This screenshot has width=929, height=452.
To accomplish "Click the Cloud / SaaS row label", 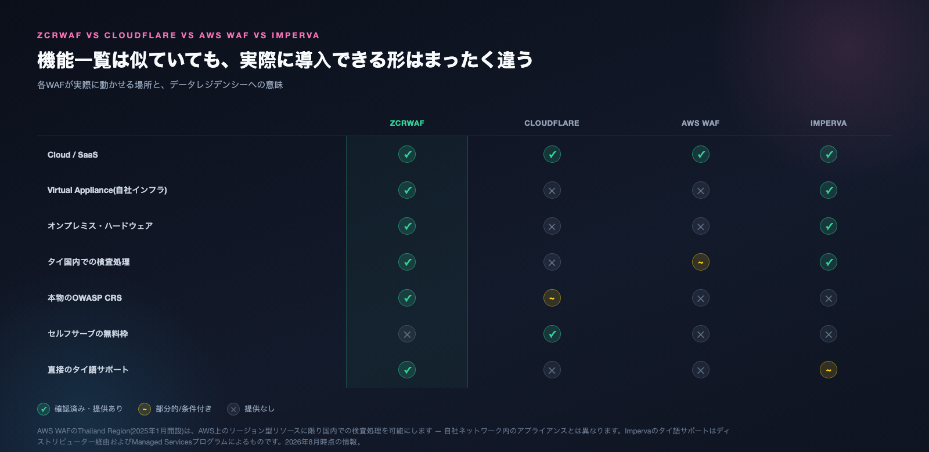I will click(73, 155).
